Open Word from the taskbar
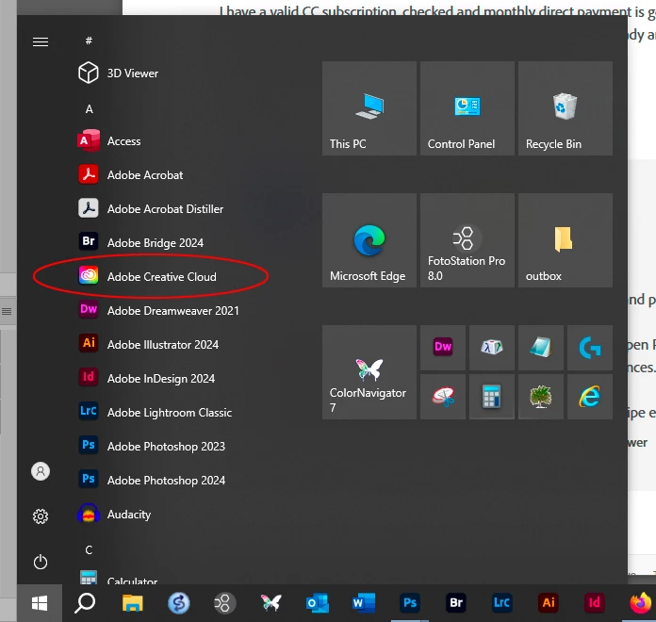This screenshot has width=656, height=622. click(364, 603)
